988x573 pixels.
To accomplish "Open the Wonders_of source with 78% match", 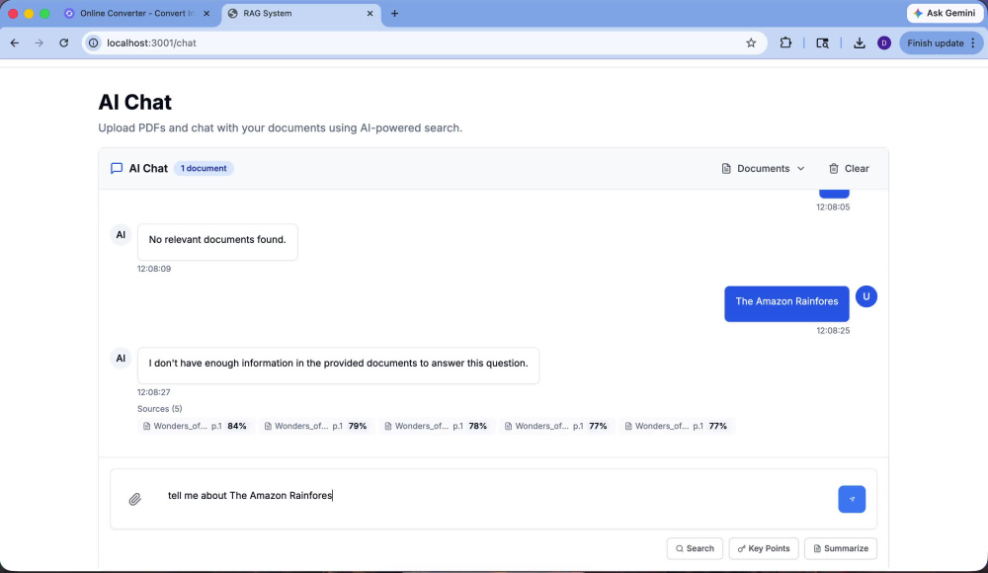I will 436,426.
